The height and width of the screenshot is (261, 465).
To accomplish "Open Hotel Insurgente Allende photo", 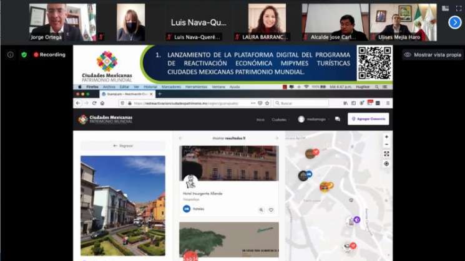I will pyautogui.click(x=229, y=163).
